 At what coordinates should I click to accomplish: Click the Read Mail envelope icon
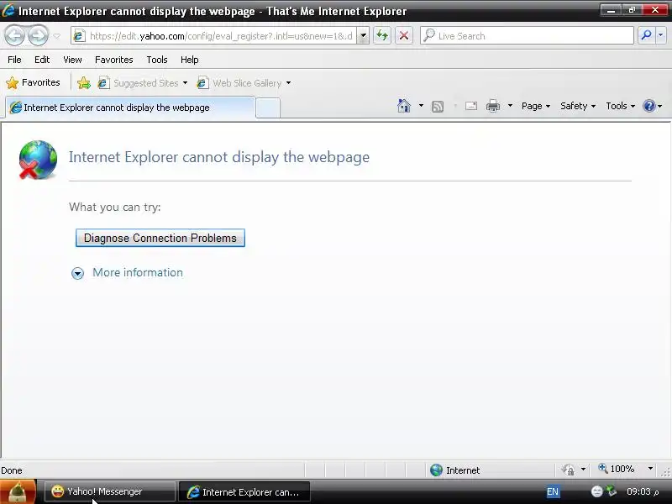(471, 106)
